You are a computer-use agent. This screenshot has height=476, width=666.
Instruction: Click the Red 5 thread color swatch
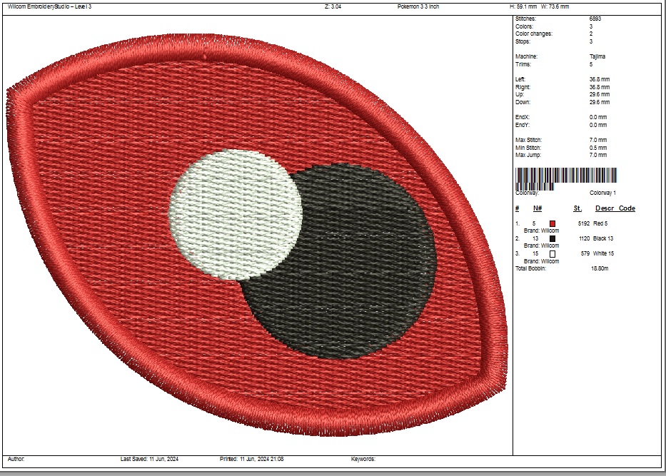[553, 223]
